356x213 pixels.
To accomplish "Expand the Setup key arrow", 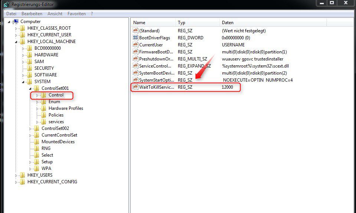I will coord(30,162).
